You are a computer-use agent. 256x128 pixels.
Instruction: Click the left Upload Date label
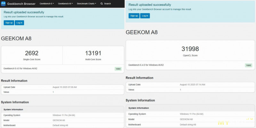tap(9, 87)
